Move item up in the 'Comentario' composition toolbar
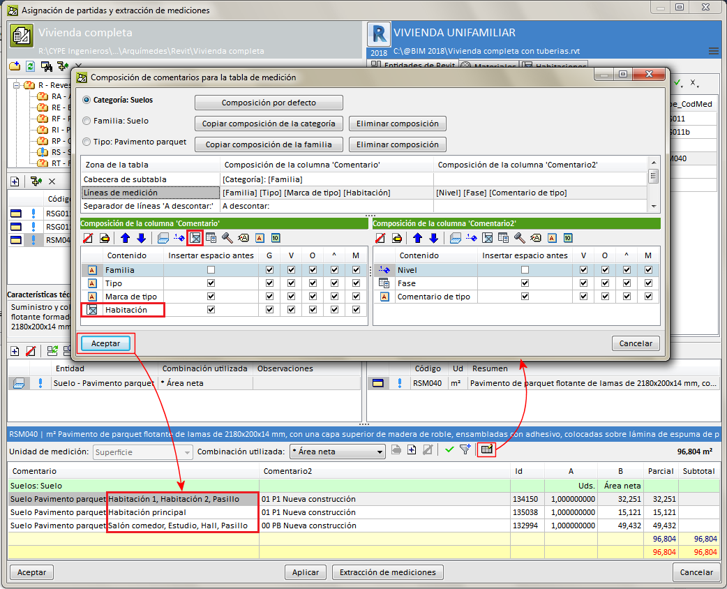The height and width of the screenshot is (589, 727). pos(125,238)
